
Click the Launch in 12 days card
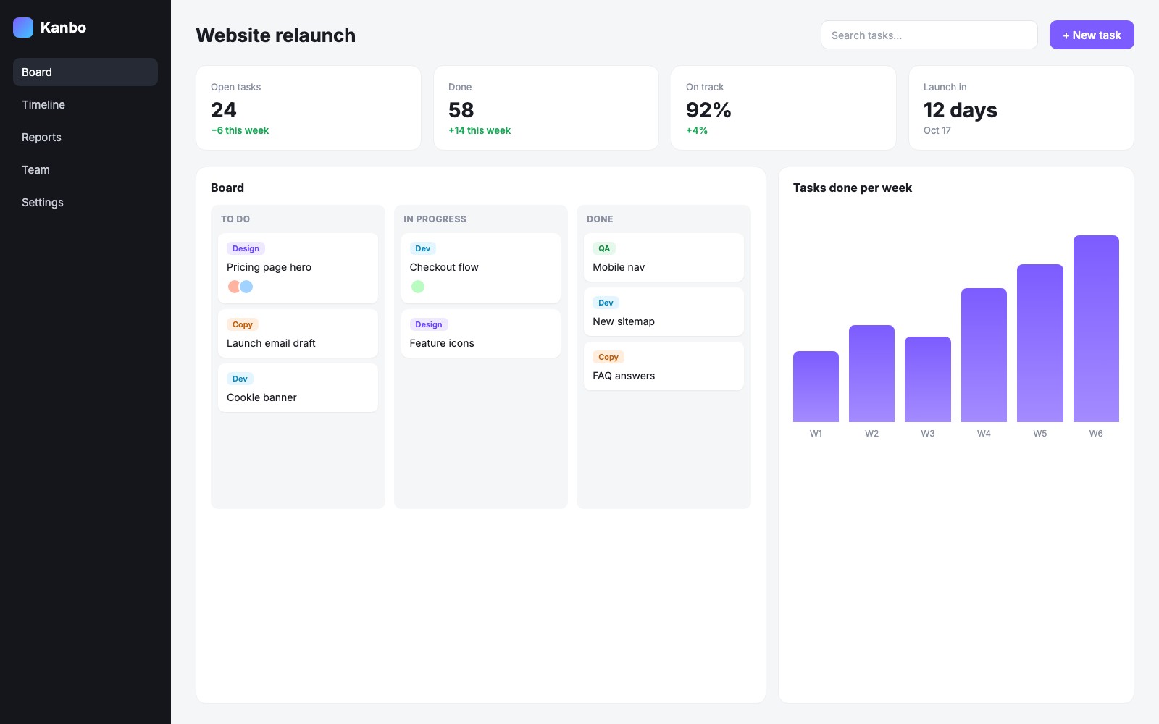coord(1021,108)
